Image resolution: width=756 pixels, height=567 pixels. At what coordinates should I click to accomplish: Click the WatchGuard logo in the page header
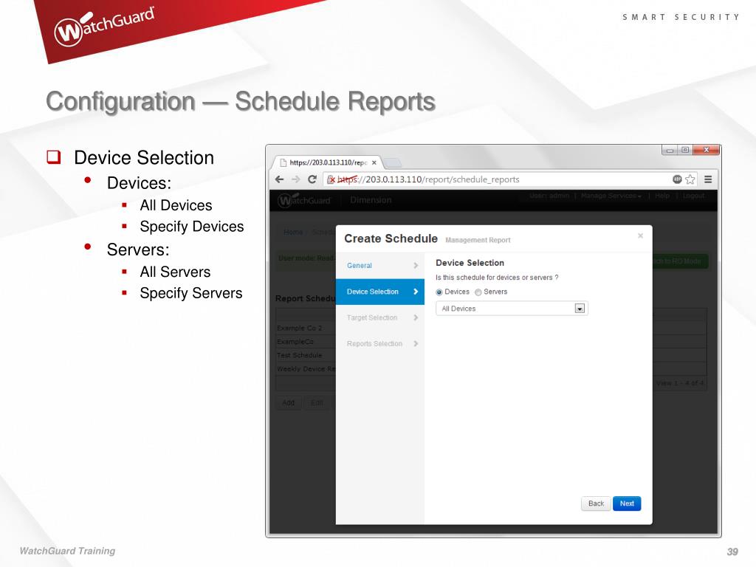[304, 200]
